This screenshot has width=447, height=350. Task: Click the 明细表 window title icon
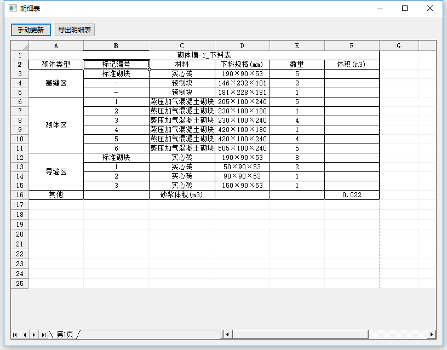pyautogui.click(x=13, y=8)
